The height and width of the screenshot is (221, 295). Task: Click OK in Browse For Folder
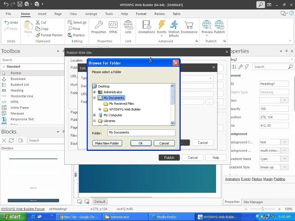tap(141, 143)
